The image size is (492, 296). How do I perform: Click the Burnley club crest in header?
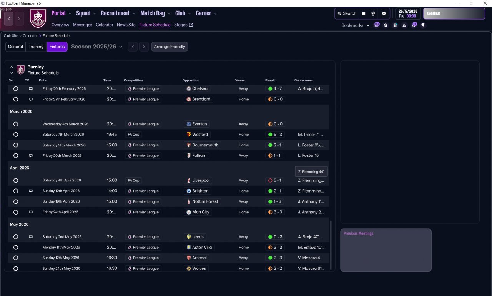38,18
